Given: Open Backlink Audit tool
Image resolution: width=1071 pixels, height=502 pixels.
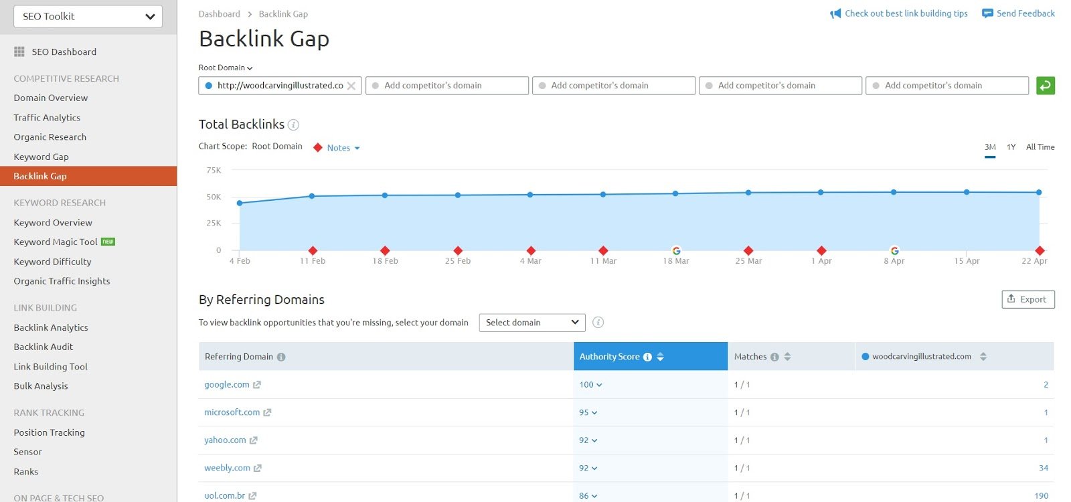Looking at the screenshot, I should 44,347.
